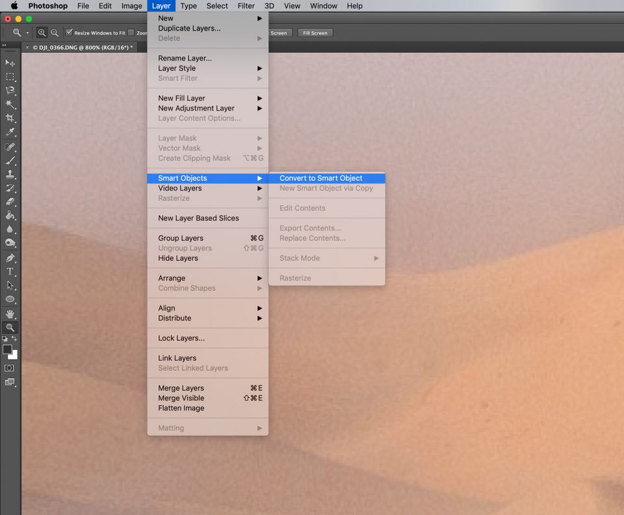Screen dimensions: 624x515
Task: Select the Eyedropper tool
Action: (10, 132)
